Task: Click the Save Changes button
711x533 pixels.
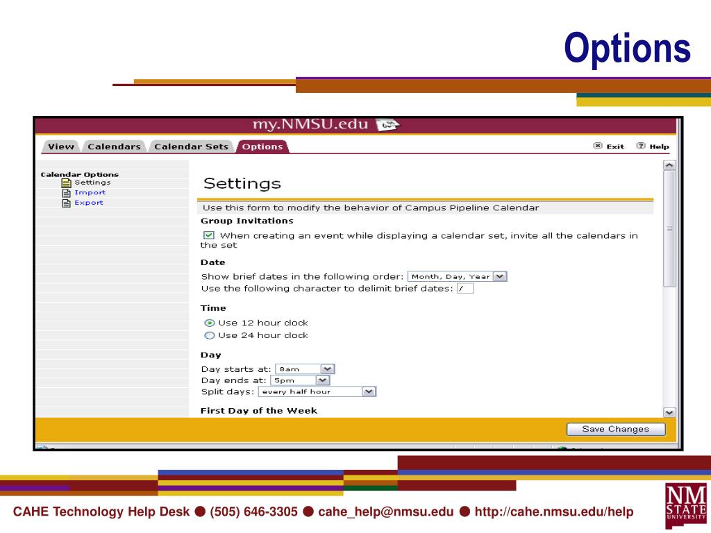Action: tap(616, 429)
